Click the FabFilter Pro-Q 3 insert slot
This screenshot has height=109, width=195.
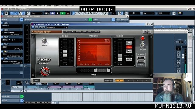coord(12,41)
